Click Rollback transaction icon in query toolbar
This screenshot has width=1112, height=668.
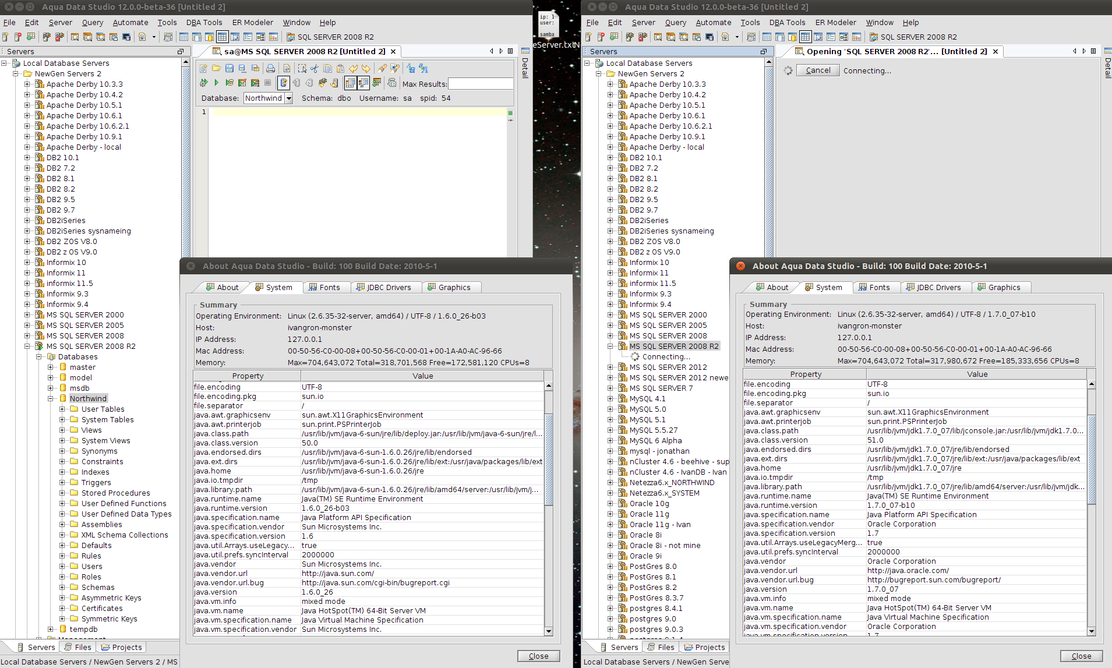click(309, 83)
